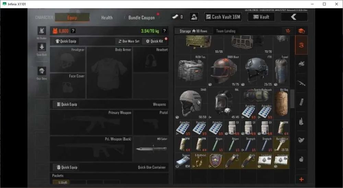The image size is (343, 188).
Task: Select the armor rig item 70/70
Action: (248, 45)
